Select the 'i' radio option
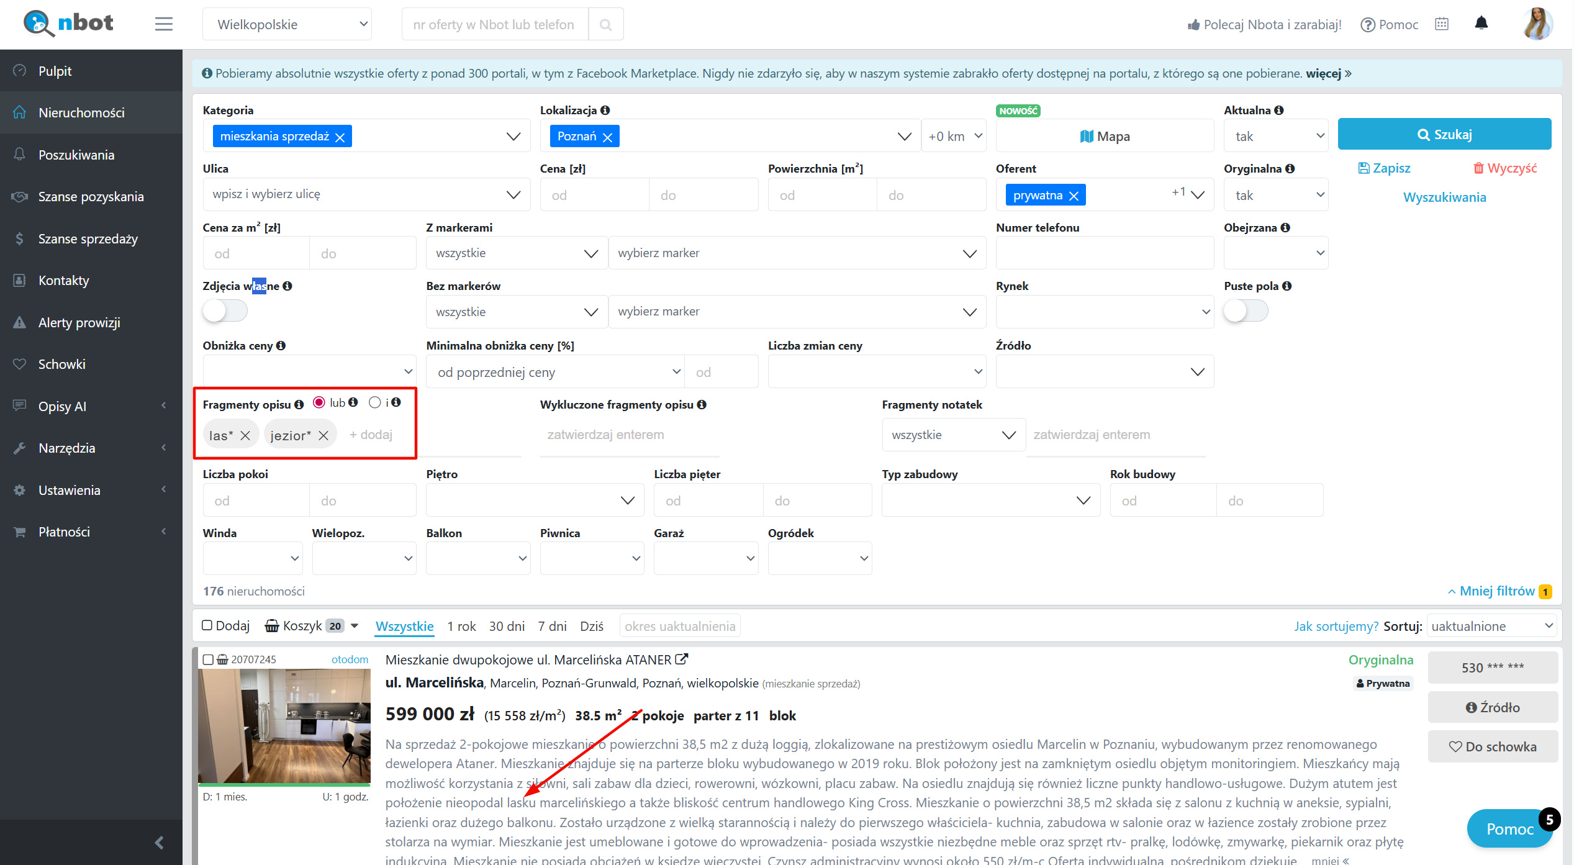 pyautogui.click(x=374, y=402)
